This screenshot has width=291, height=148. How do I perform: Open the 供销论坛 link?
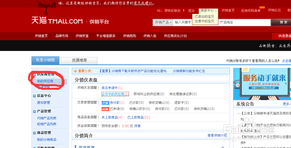pos(274,10)
